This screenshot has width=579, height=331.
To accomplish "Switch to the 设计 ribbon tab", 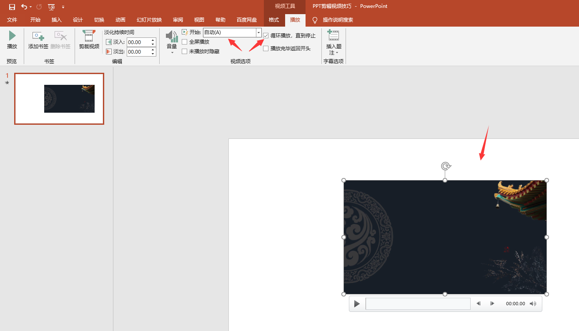I will [78, 20].
